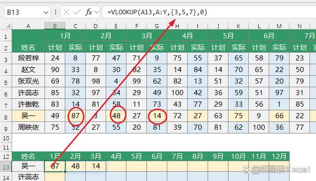Click the fill handle at B13 corner
Image resolution: width=316 pixels, height=181 pixels.
pos(65,171)
